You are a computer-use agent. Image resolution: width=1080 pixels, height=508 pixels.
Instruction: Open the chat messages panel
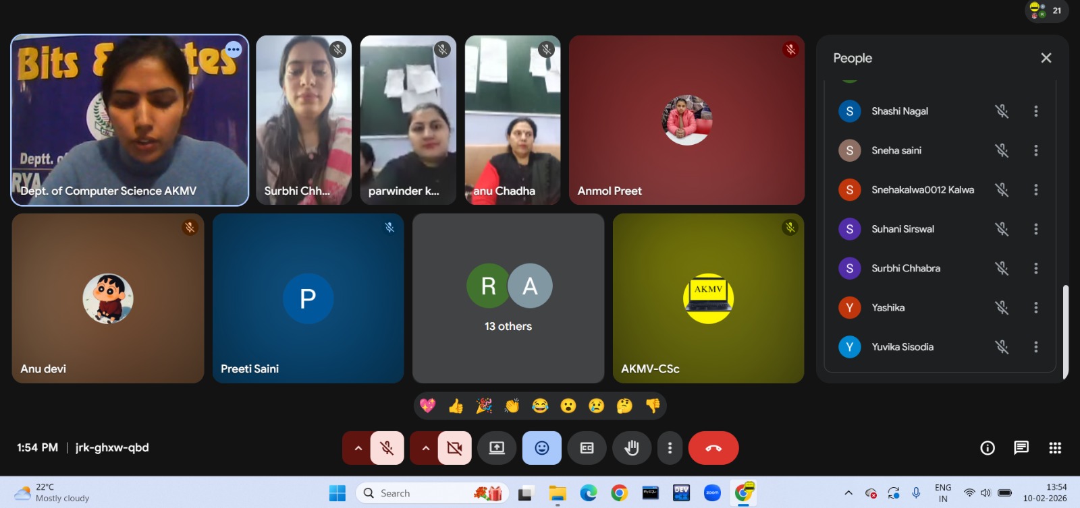(x=1021, y=448)
